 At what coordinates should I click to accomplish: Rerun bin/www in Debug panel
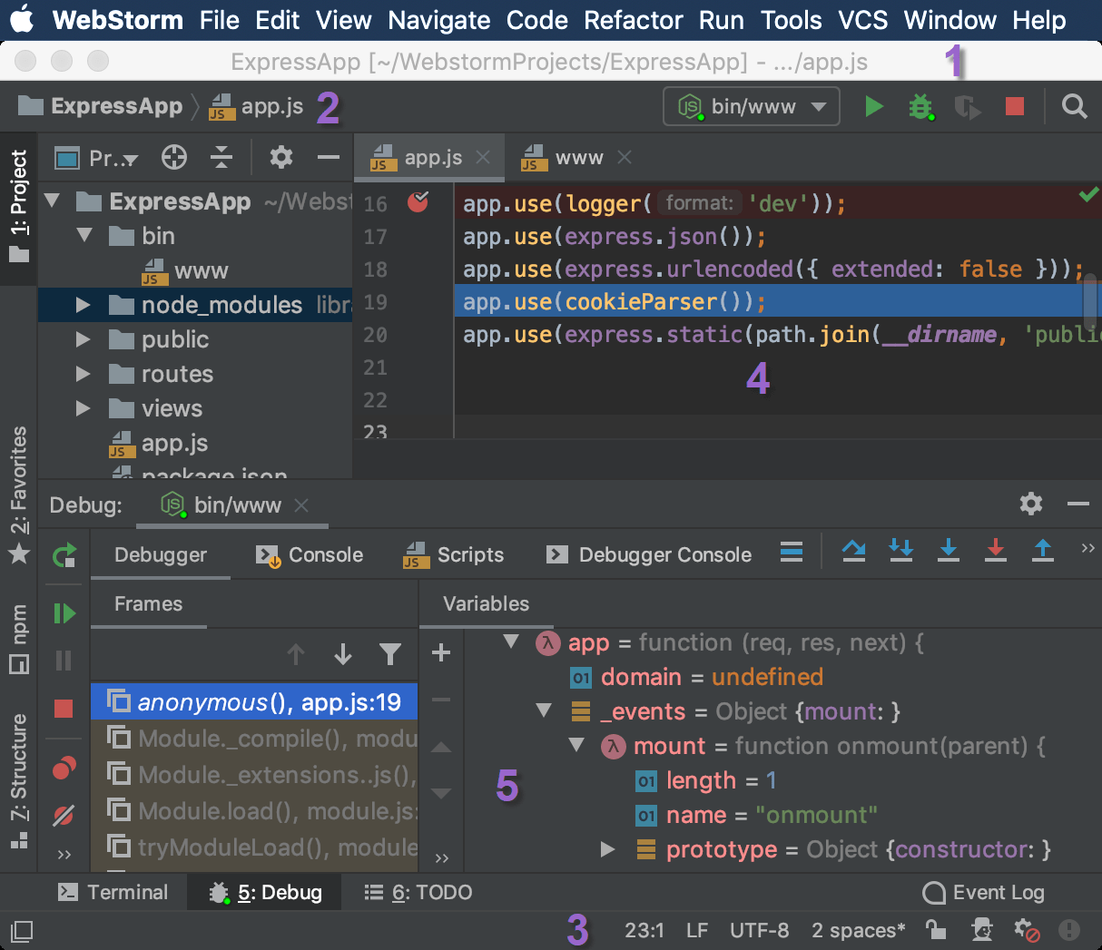64,555
